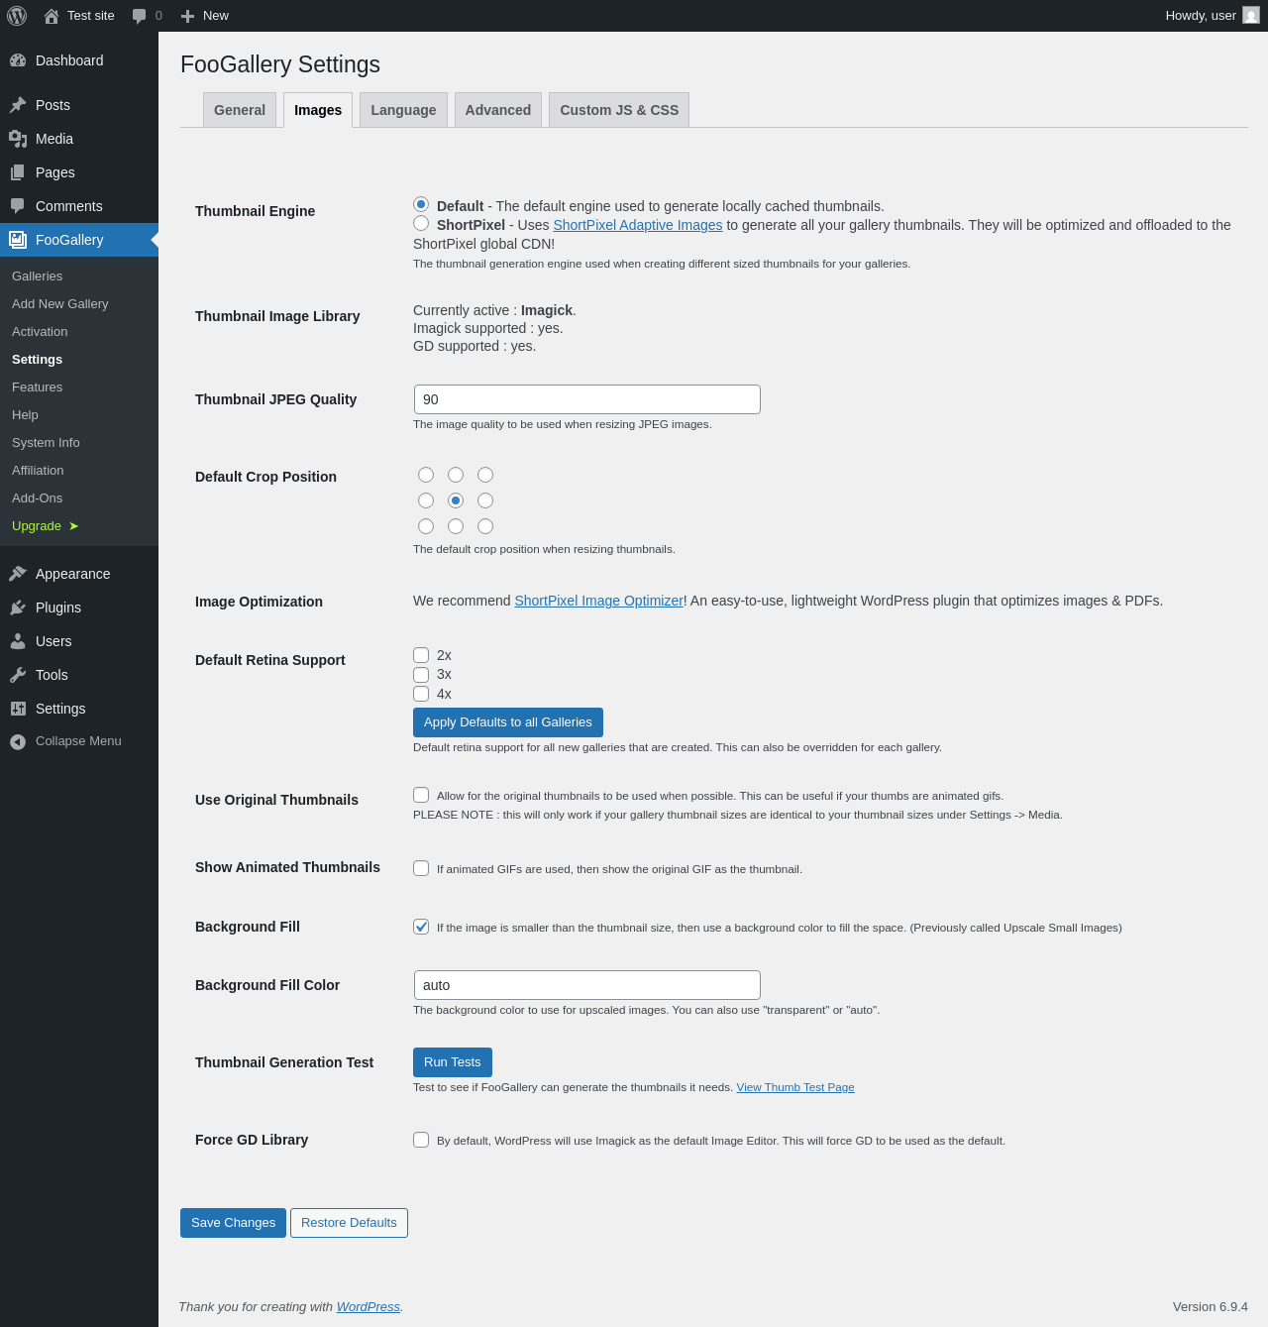Image resolution: width=1268 pixels, height=1327 pixels.
Task: Open the comments bubble in admin bar
Action: click(x=140, y=16)
